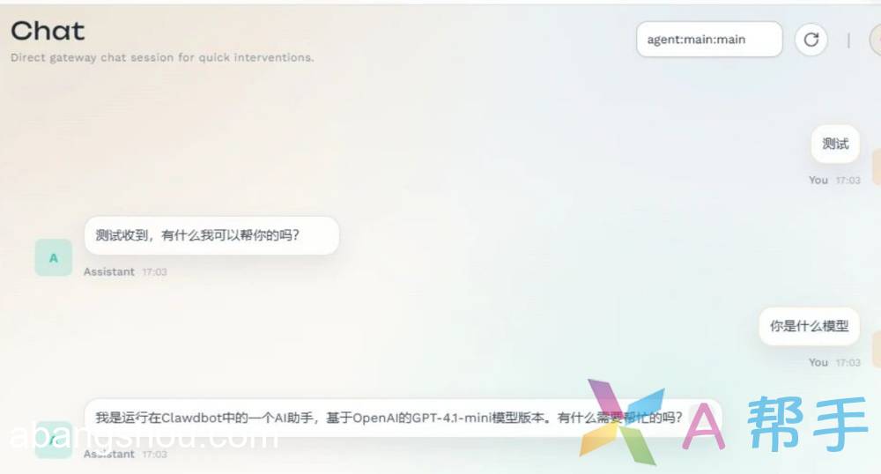Click the 'You' label under 你是什么模型

818,362
